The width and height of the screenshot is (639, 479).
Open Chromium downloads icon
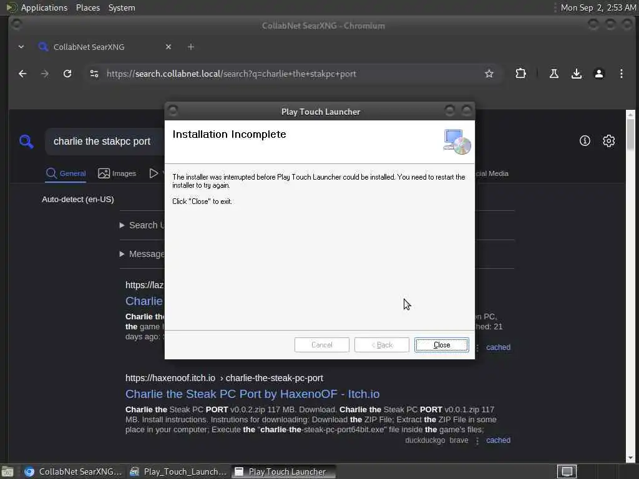576,74
